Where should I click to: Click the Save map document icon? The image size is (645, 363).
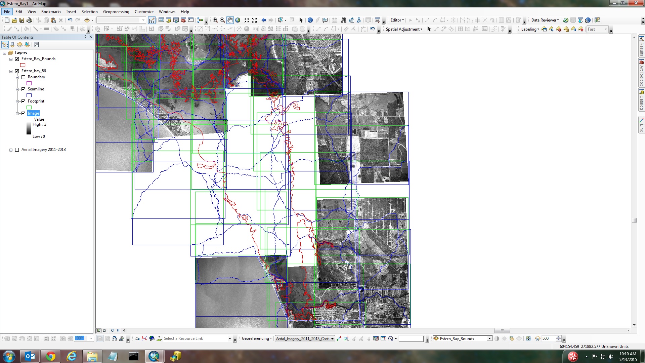22,20
